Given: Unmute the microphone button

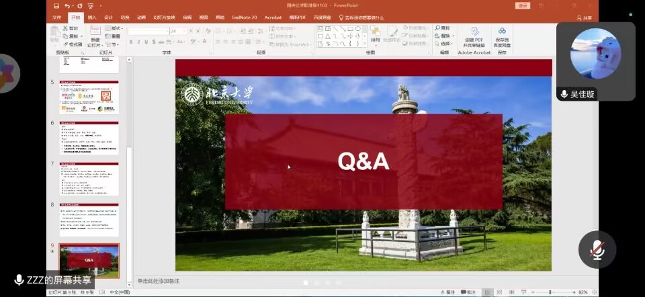Looking at the screenshot, I should pyautogui.click(x=597, y=249).
